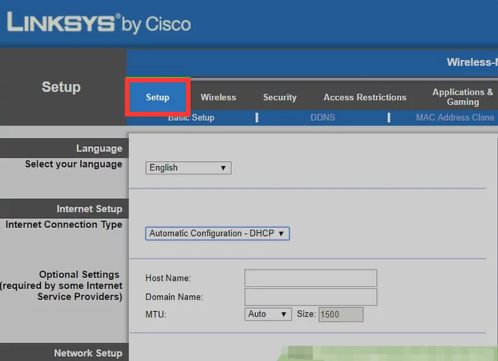Select the MTU Size field showing 1500
Viewport: 498px width, 361px height.
tap(341, 314)
